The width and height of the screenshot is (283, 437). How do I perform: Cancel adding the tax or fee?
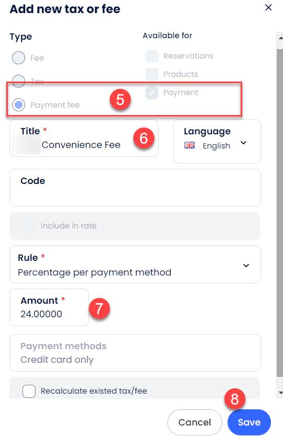tap(195, 422)
